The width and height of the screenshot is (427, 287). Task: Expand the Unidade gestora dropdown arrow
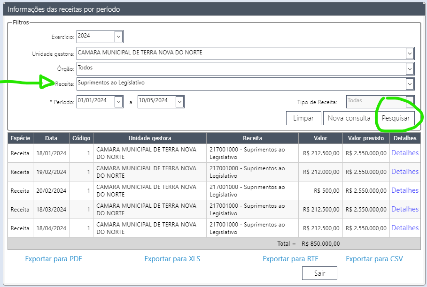pyautogui.click(x=410, y=53)
